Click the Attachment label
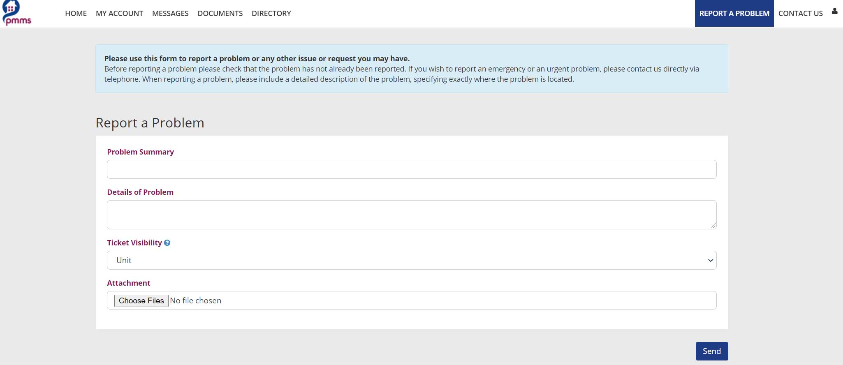Image resolution: width=843 pixels, height=365 pixels. [129, 283]
